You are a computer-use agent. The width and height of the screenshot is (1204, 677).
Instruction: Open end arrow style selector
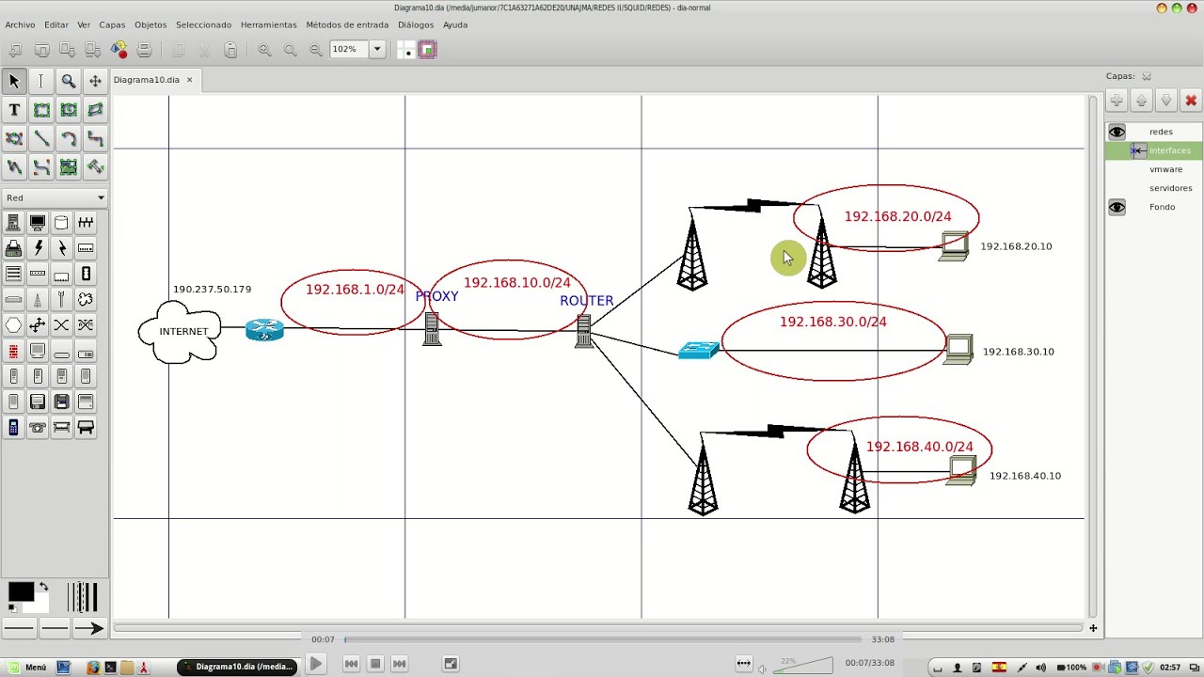click(89, 628)
